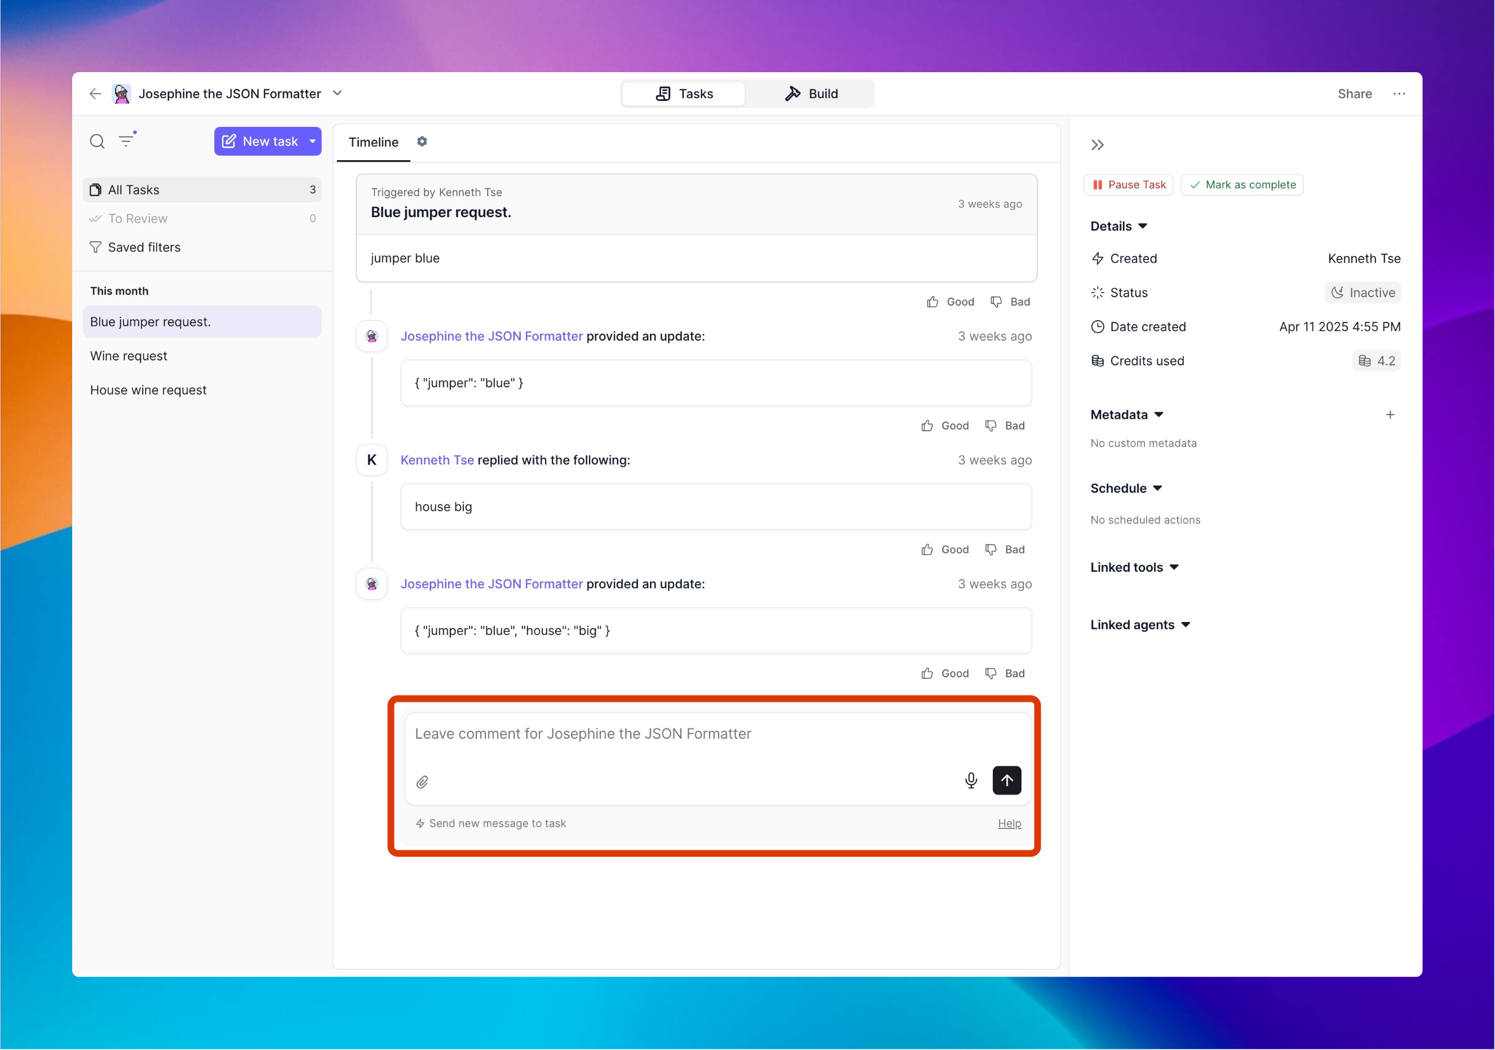Click the Inactive status badge

point(1362,293)
